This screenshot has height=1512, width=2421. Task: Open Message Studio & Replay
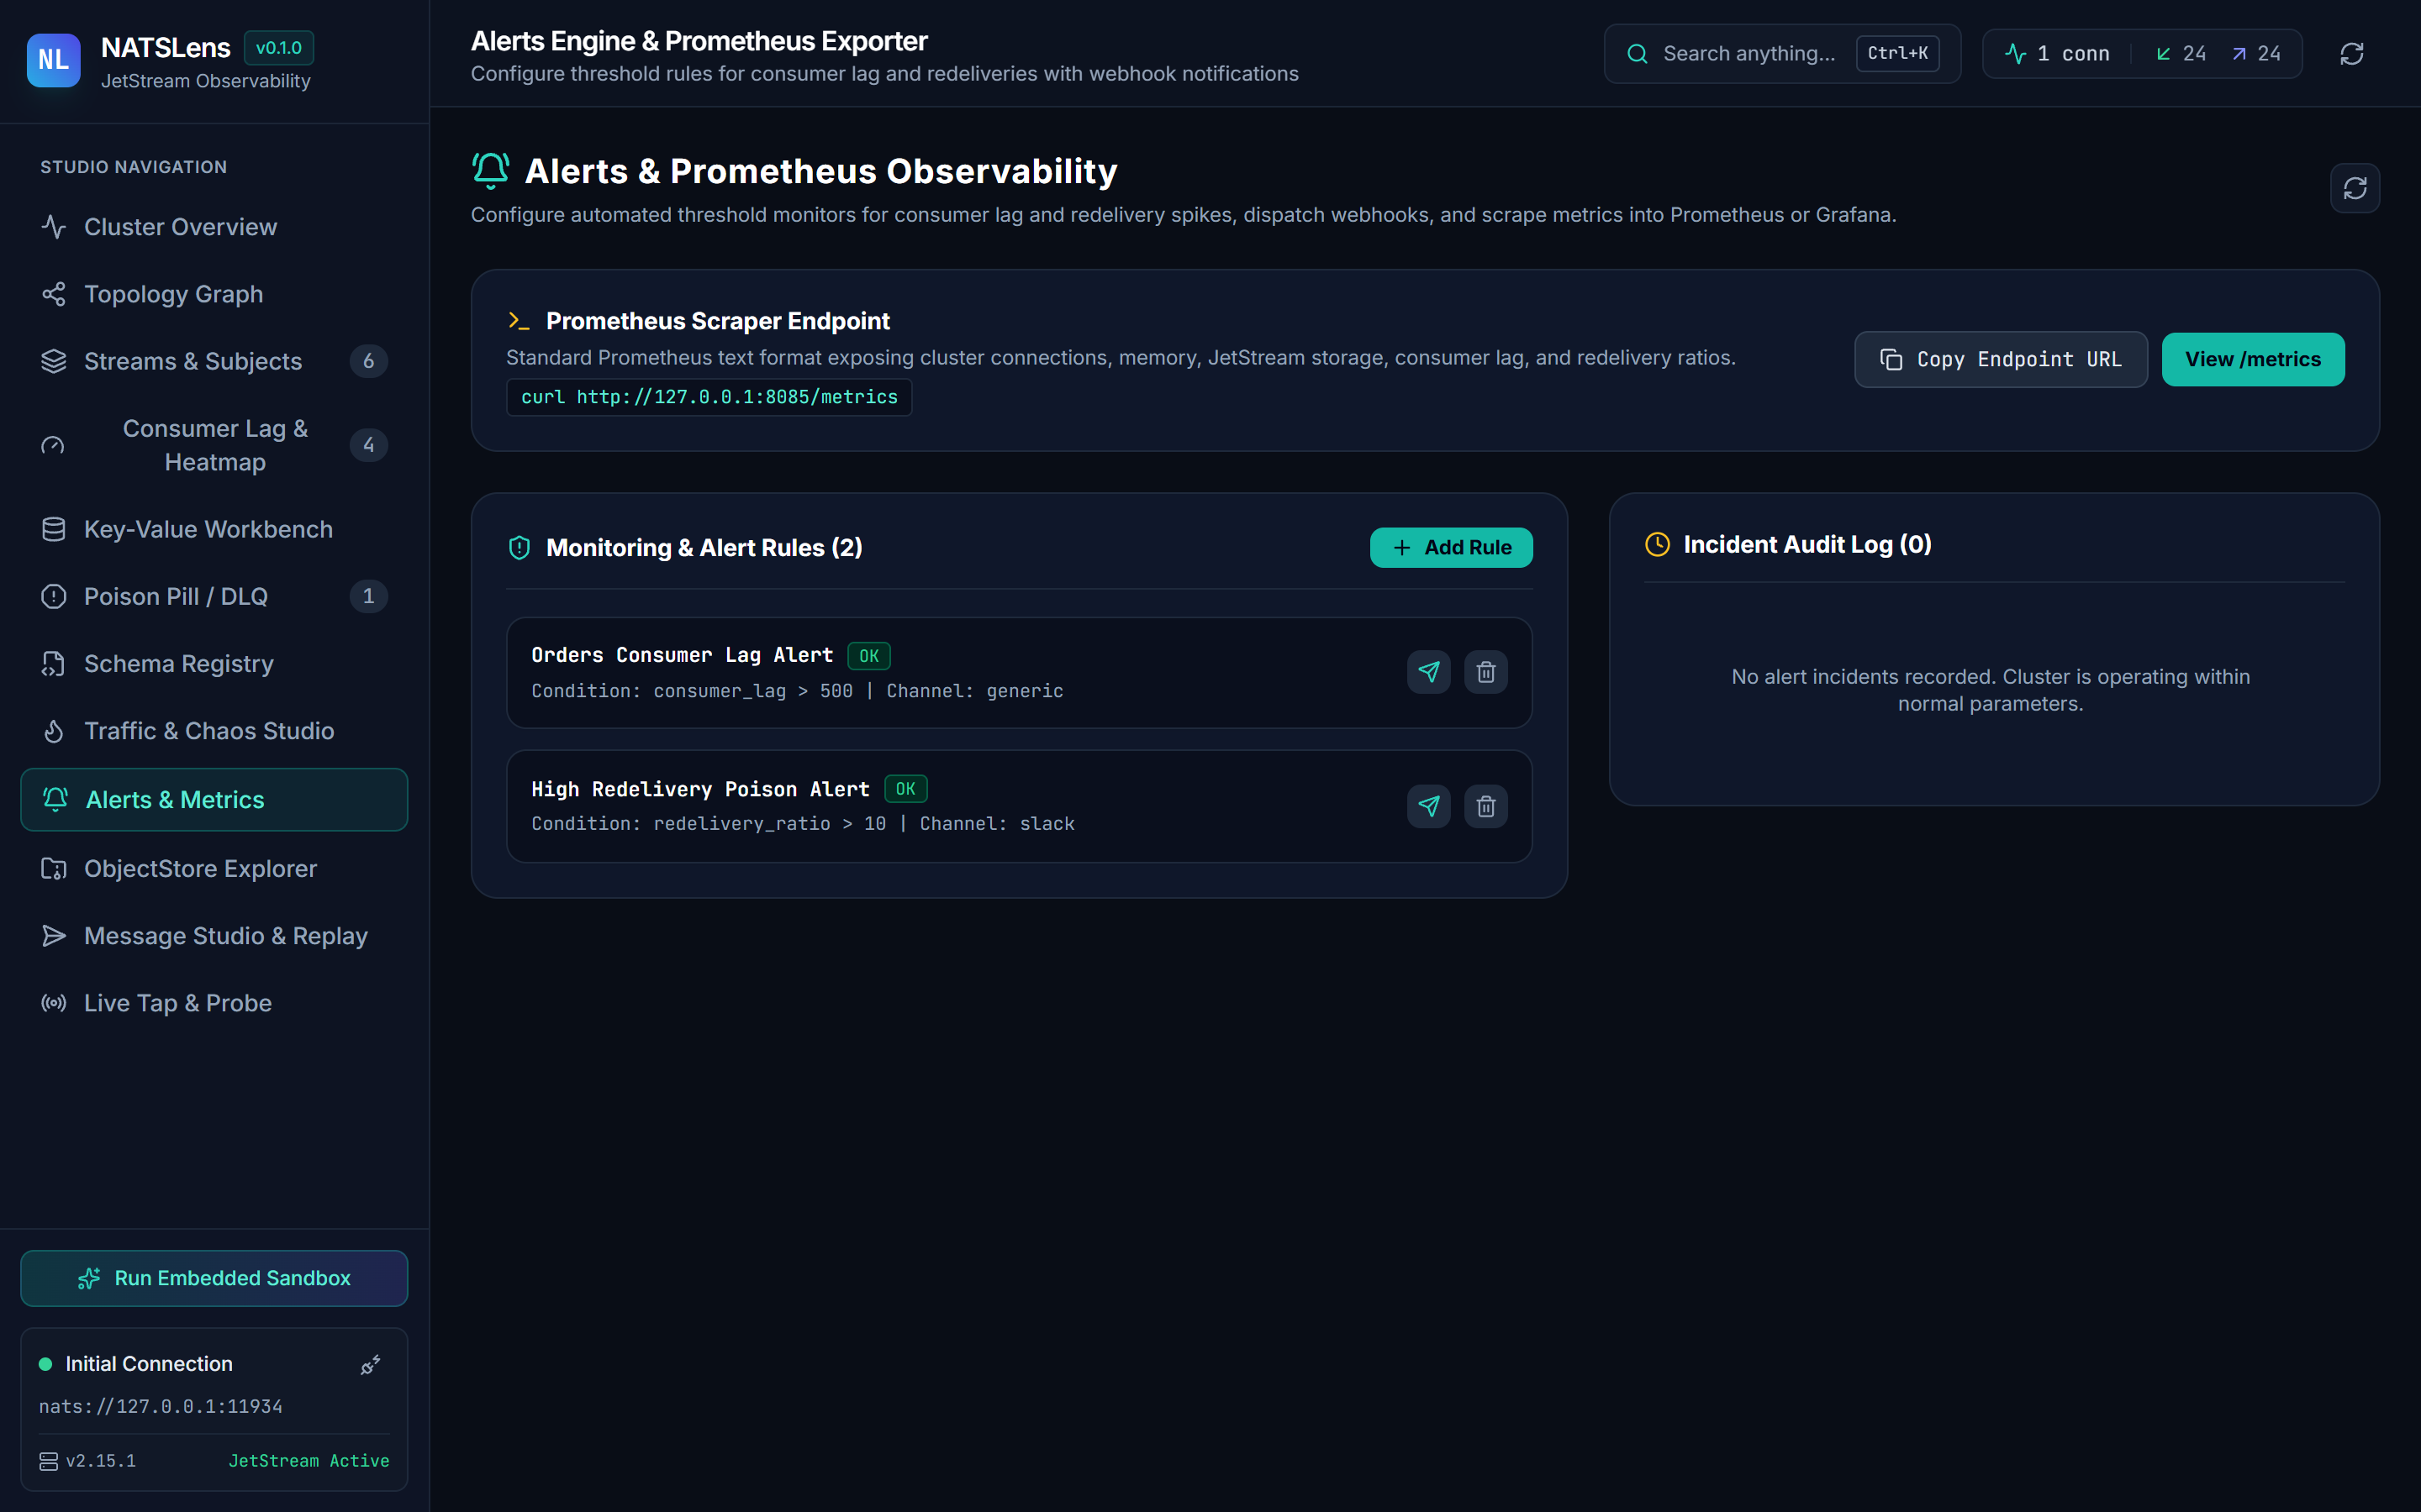click(214, 936)
